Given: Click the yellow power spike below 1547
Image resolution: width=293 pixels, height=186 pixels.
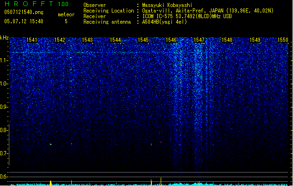Looking at the screenshot, I should tap(199, 184).
